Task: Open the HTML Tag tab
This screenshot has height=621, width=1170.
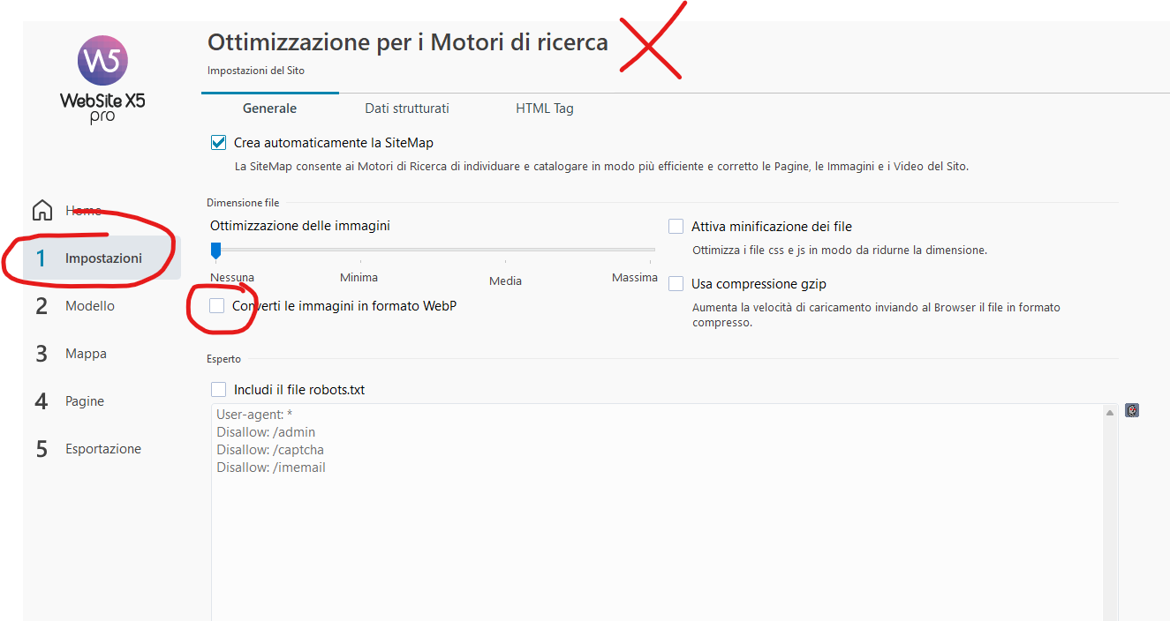Action: [x=545, y=108]
